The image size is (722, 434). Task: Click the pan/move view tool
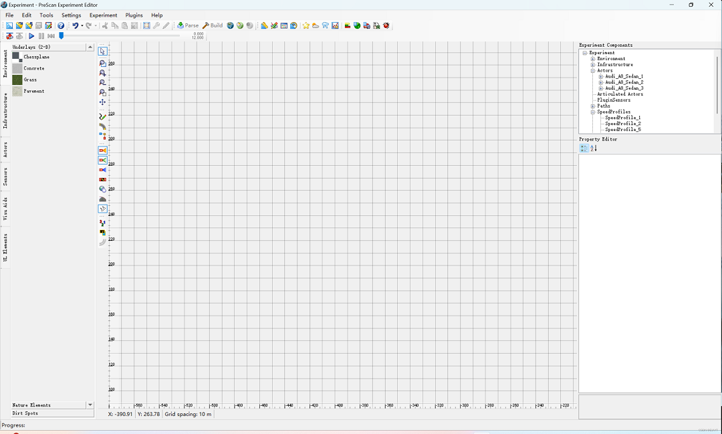coord(102,102)
